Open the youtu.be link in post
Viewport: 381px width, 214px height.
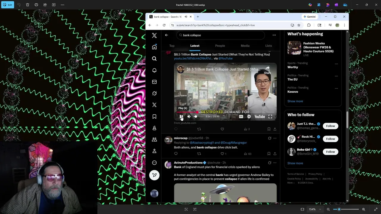tap(193, 58)
